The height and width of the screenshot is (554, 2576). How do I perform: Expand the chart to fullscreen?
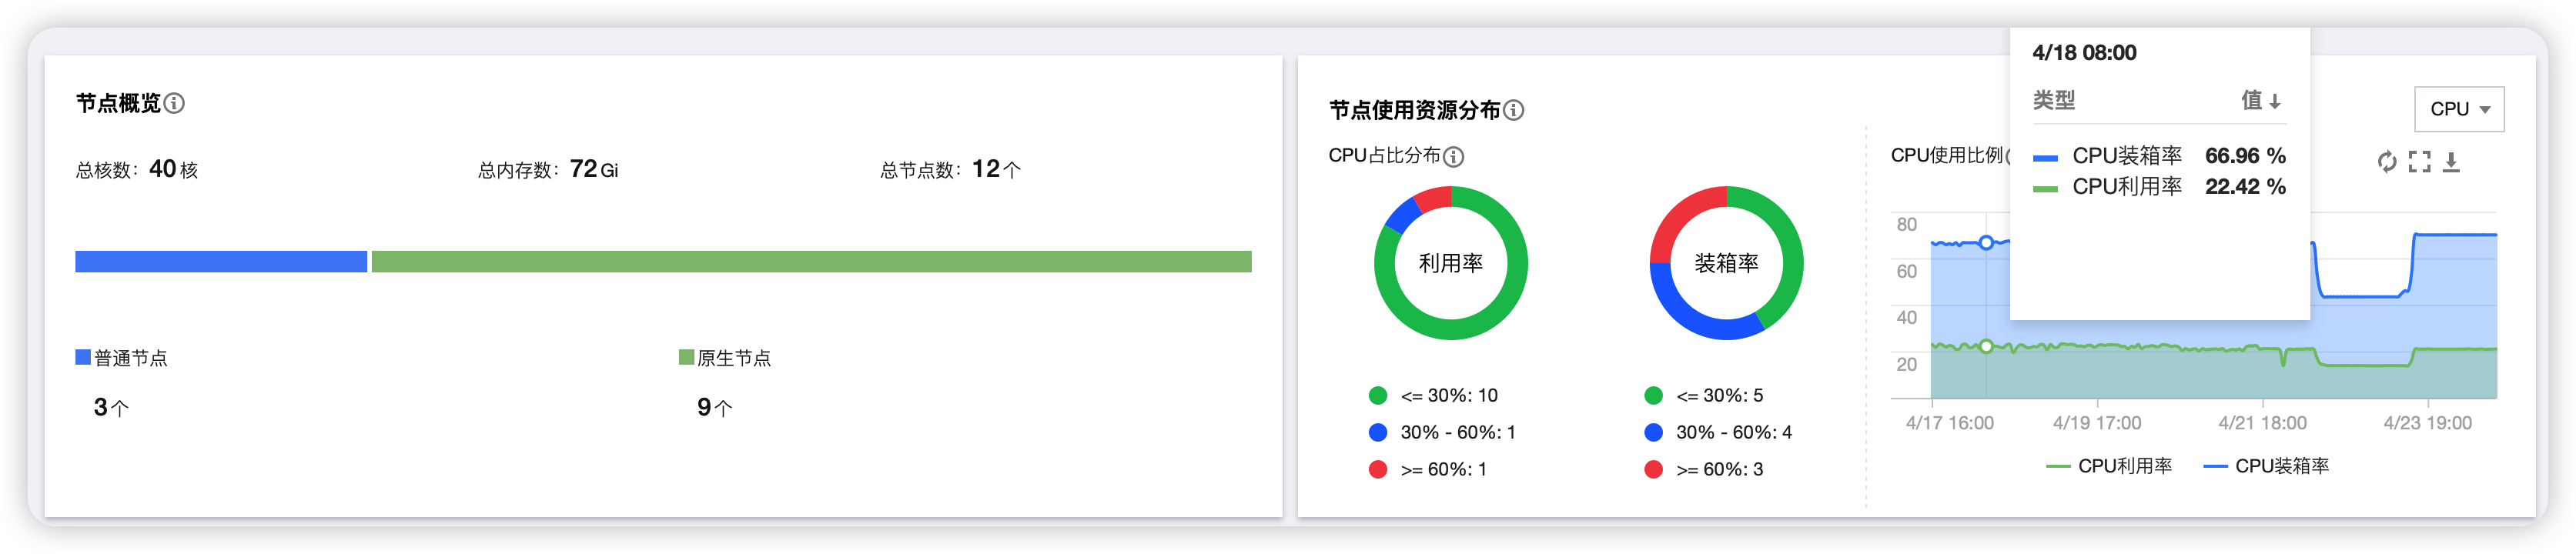2419,162
